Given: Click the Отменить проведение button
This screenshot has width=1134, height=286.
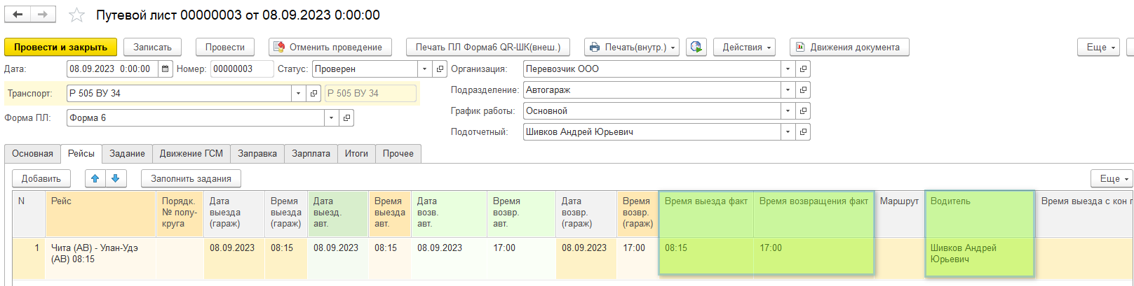Looking at the screenshot, I should point(330,47).
